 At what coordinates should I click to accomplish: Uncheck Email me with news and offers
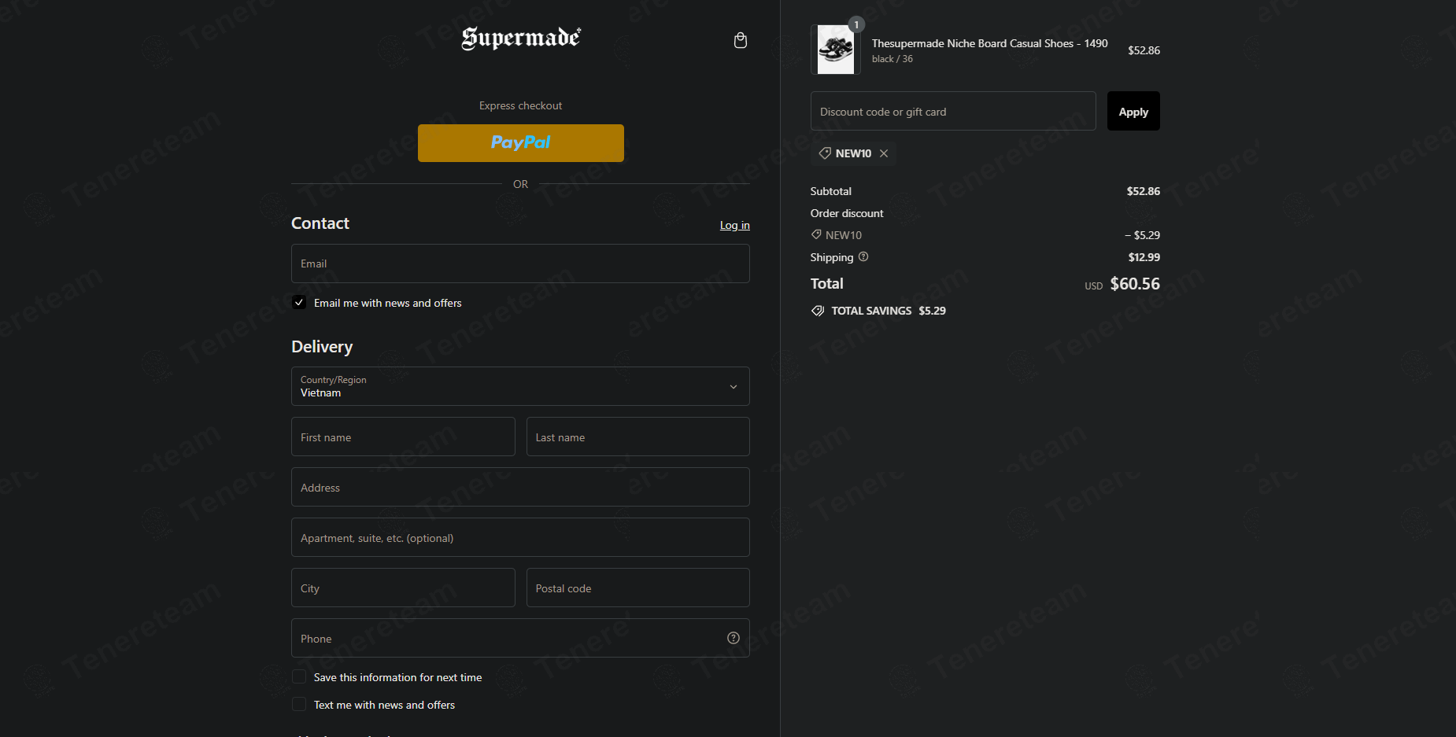(299, 302)
